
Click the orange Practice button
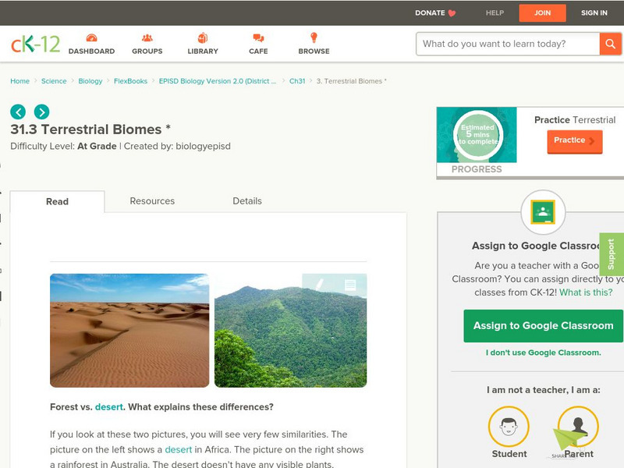(x=574, y=141)
